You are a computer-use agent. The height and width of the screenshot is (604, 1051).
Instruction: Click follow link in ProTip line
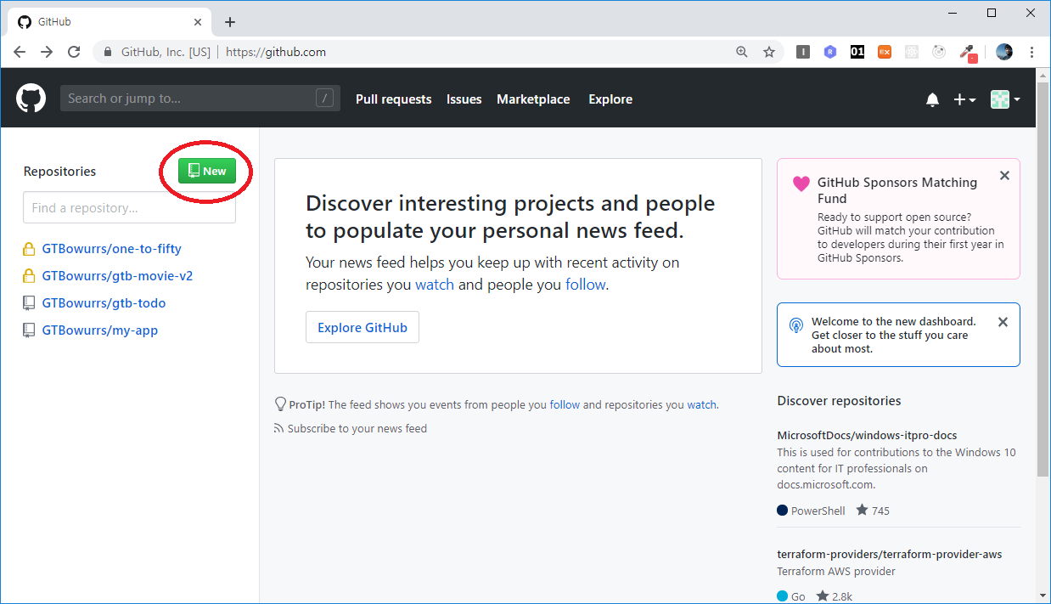coord(565,405)
